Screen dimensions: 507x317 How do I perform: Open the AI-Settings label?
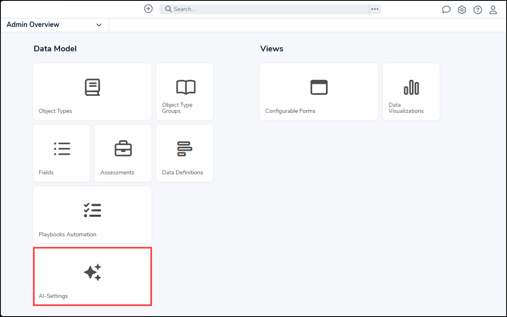53,296
